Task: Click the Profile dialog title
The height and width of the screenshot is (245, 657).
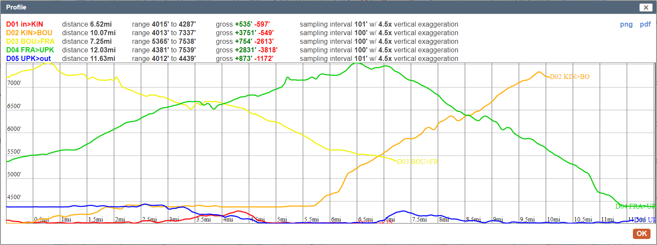Action: 16,7
